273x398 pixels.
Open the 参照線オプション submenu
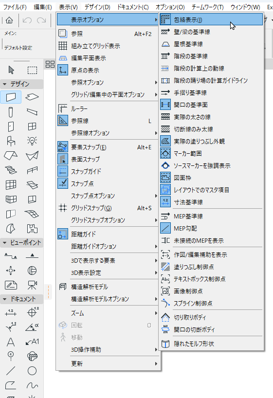108,133
